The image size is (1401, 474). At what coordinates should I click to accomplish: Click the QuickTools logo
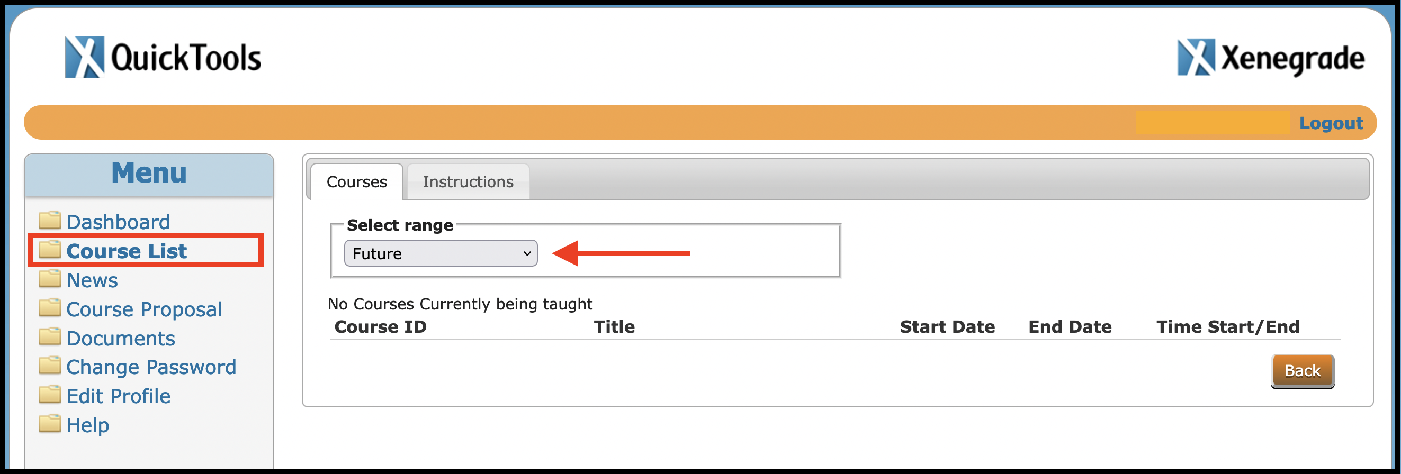pyautogui.click(x=162, y=57)
